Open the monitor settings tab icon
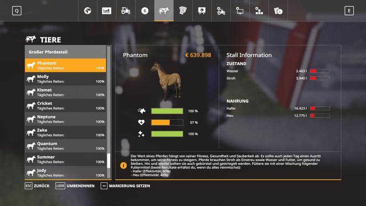The width and height of the screenshot is (366, 206). pyautogui.click(x=240, y=11)
